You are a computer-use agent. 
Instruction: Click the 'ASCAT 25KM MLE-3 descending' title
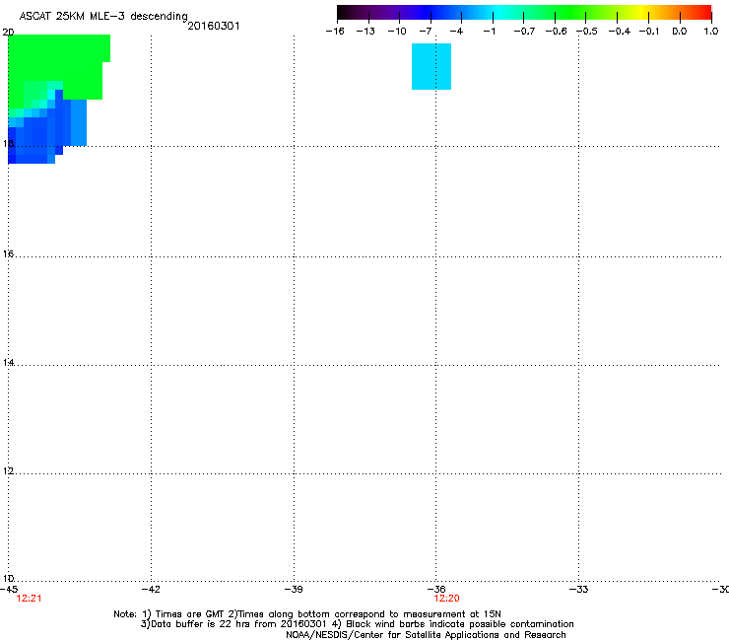click(x=103, y=17)
